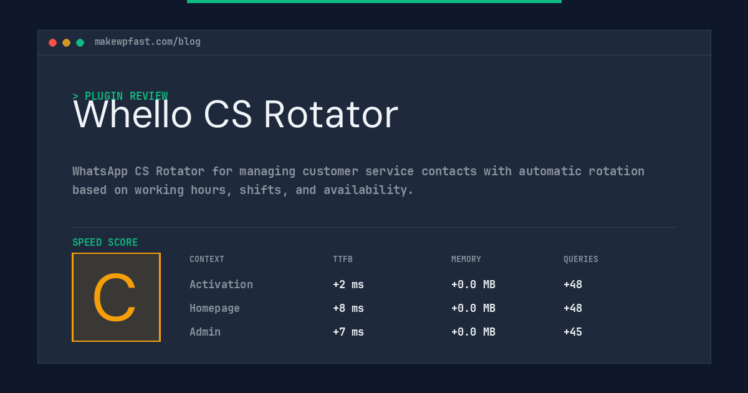
Task: Click the Homepage queries value +48
Action: coord(573,308)
